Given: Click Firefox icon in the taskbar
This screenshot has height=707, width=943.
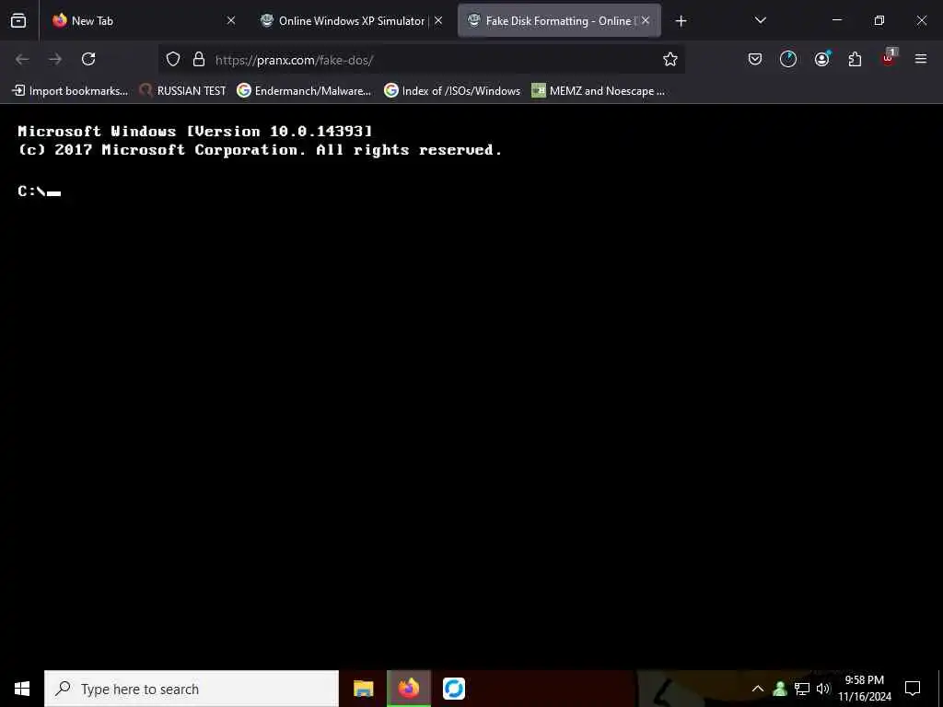Looking at the screenshot, I should (408, 689).
